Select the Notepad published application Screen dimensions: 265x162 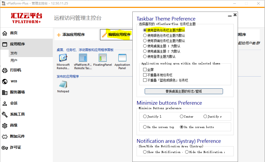tap(63, 85)
